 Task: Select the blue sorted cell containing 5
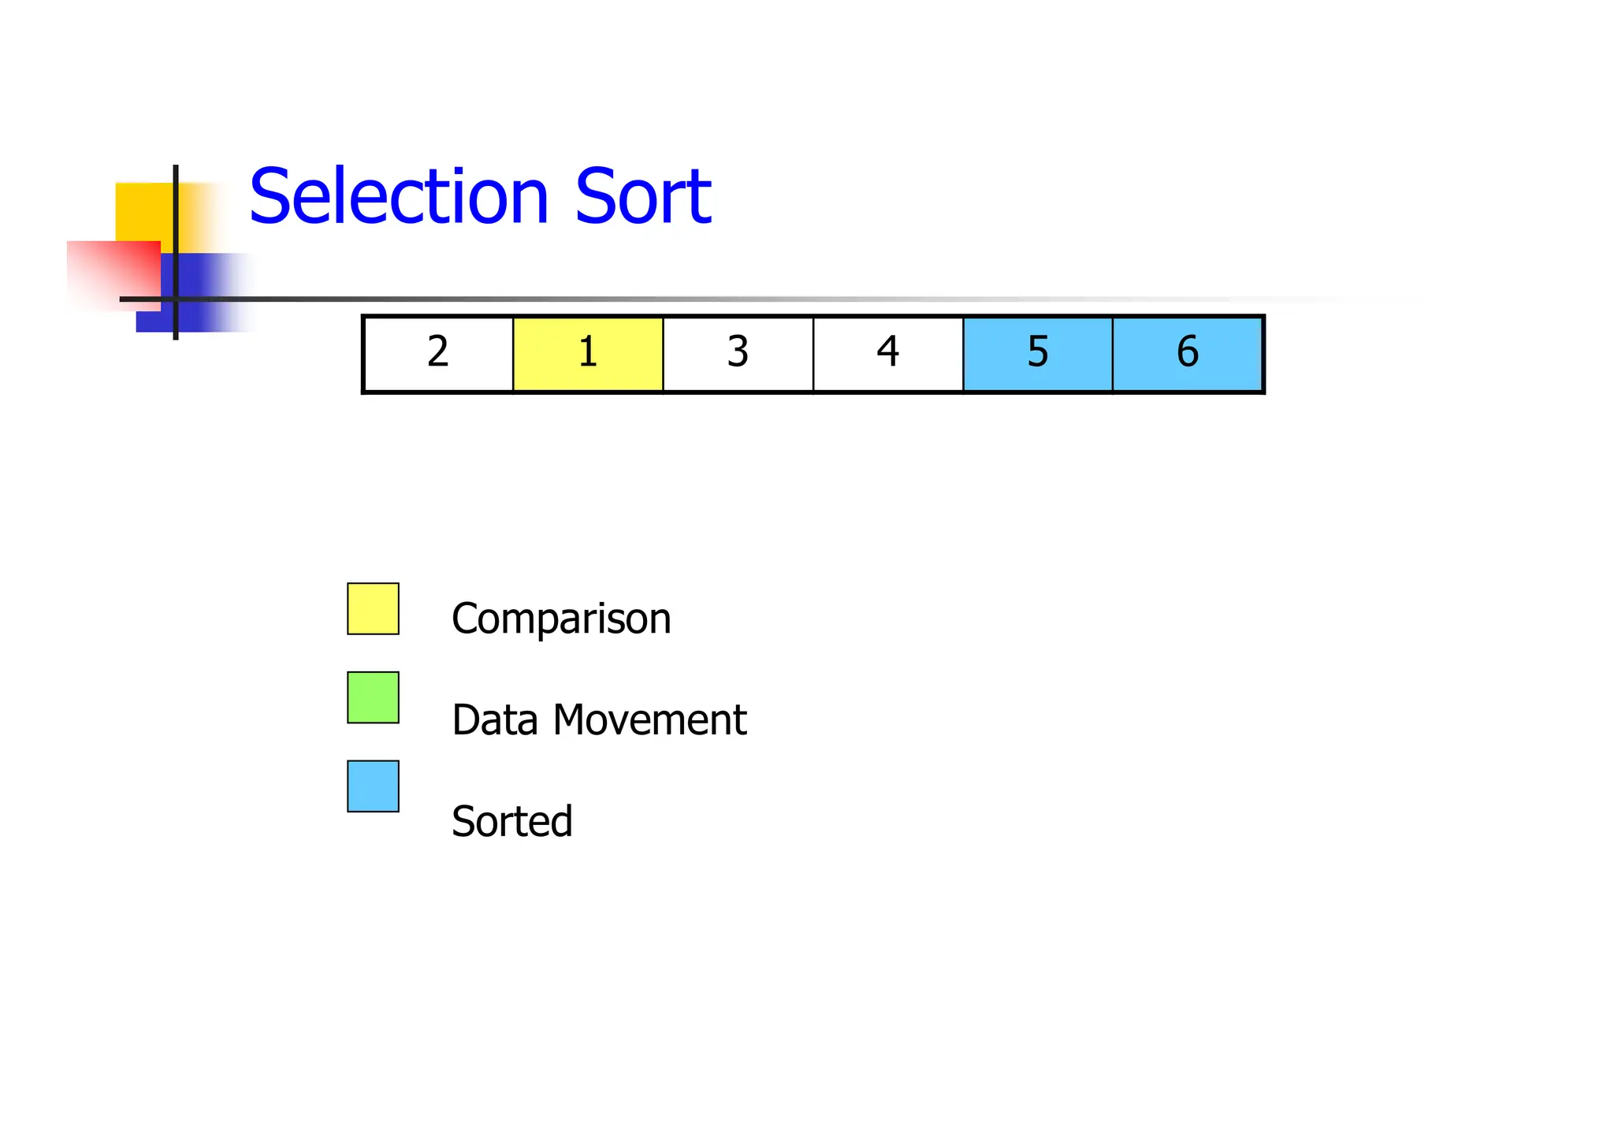pos(1037,354)
